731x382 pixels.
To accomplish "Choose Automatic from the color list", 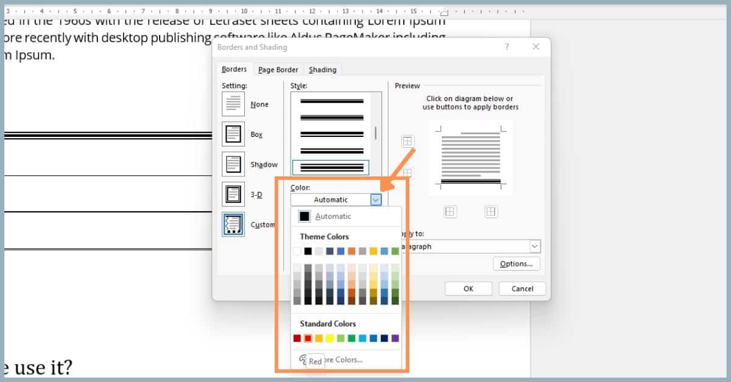I will [333, 216].
